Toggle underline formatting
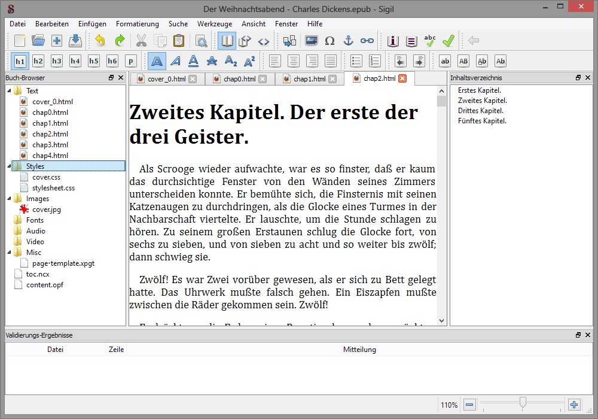Image resolution: width=598 pixels, height=419 pixels. 194,61
